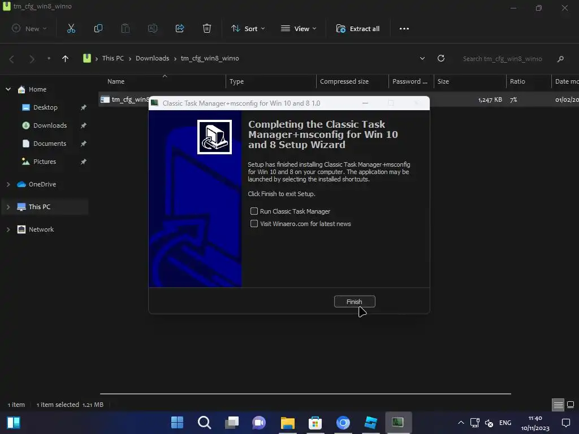Click tm_cfg_win8_win10 breadcrumb segment
Screen dimensions: 579x434
point(210,58)
